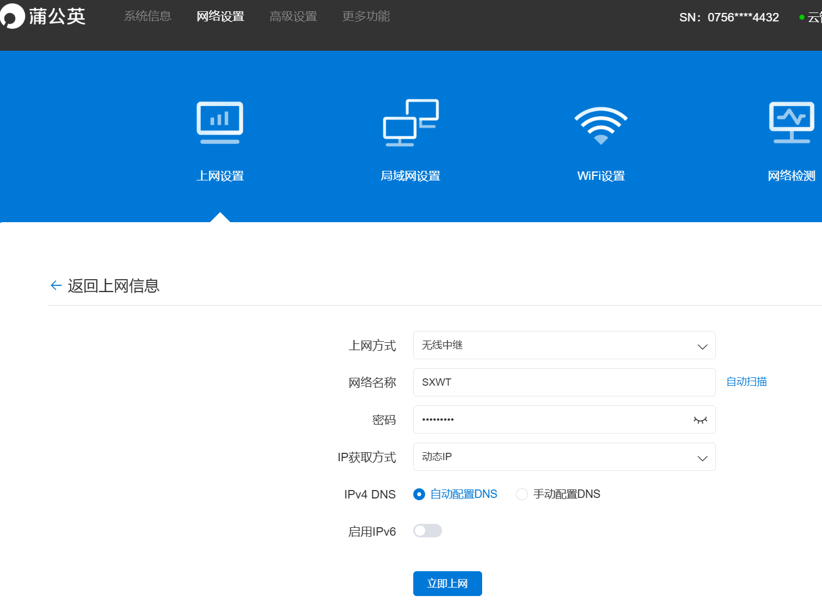
Task: Click the 返回上网信息 link text
Action: coord(113,286)
